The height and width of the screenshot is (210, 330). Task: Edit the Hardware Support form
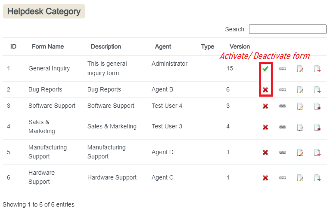(x=300, y=178)
